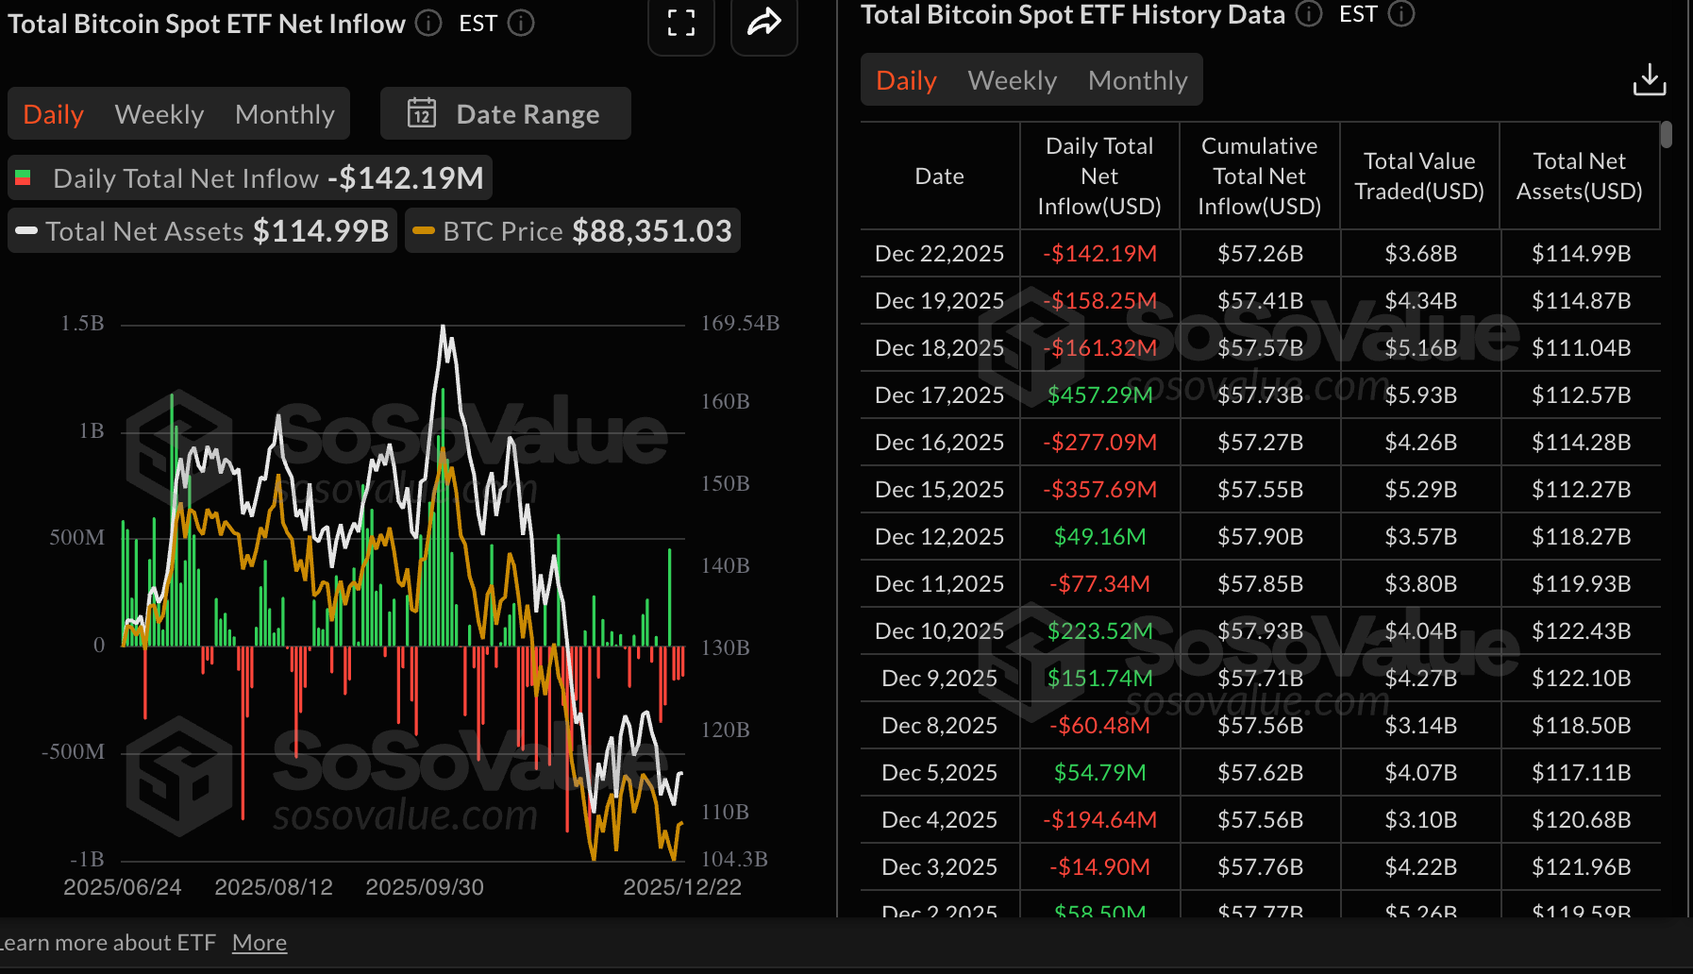Toggle the Daily Total Net Inflow series visibility
The height and width of the screenshot is (974, 1693).
pyautogui.click(x=250, y=177)
